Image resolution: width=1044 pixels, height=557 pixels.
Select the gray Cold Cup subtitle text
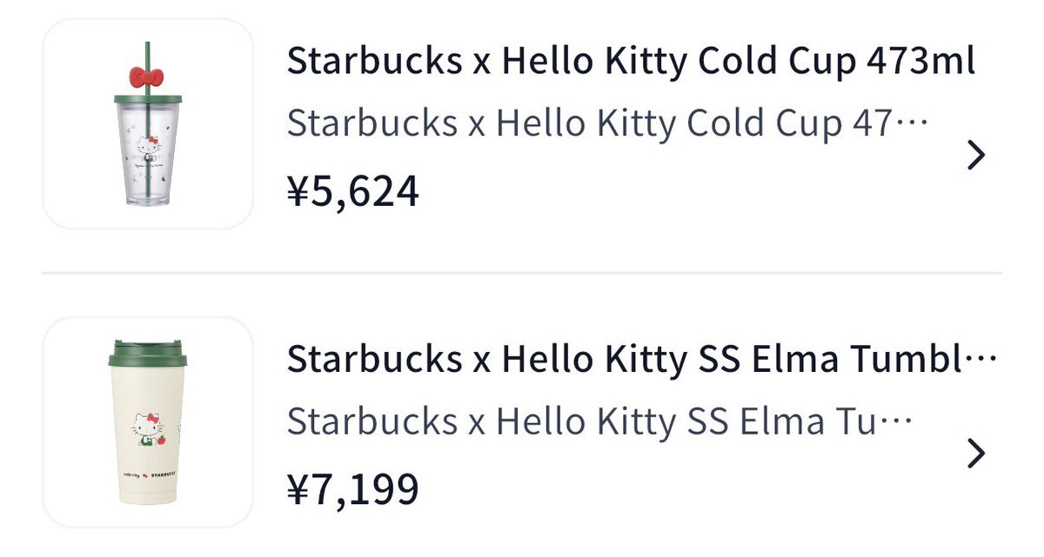coord(607,125)
